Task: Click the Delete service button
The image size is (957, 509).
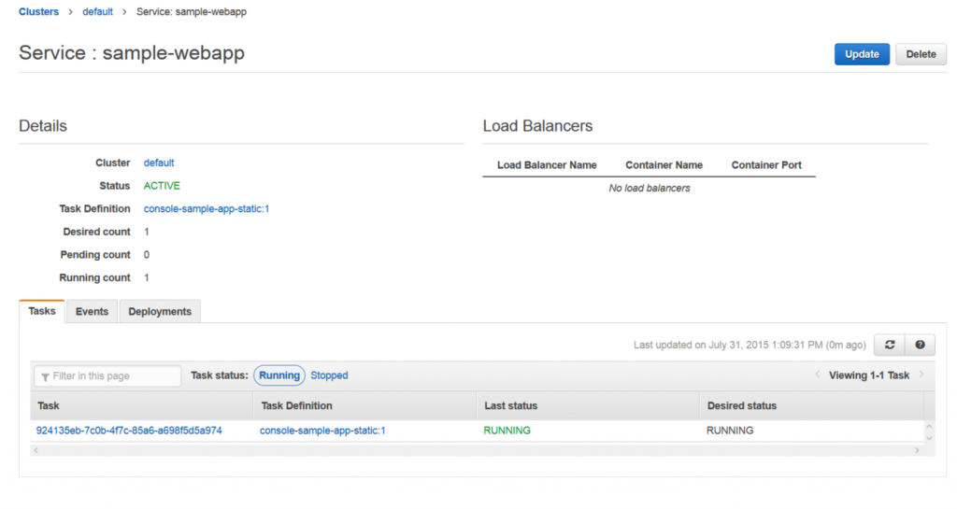Action: coord(921,54)
